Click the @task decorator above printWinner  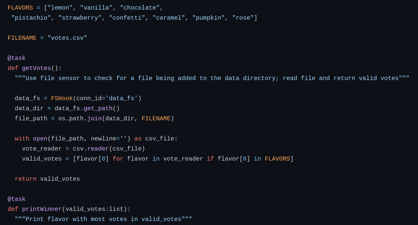17,199
